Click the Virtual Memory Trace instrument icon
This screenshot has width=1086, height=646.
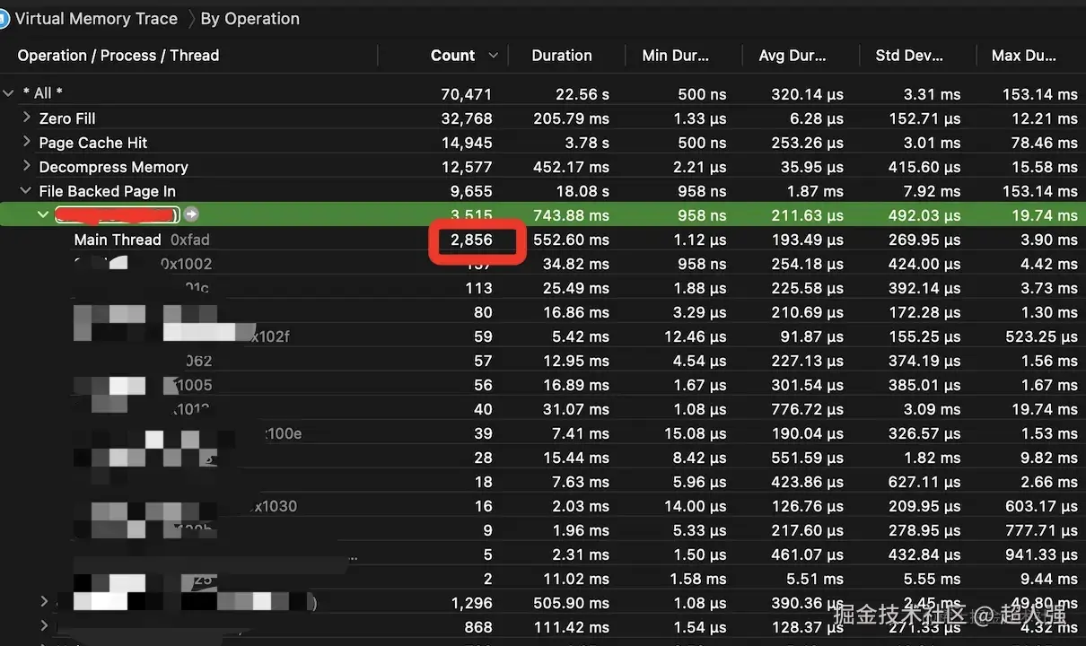[x=4, y=18]
